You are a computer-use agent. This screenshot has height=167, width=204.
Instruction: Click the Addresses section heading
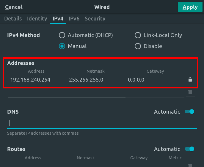21,63
